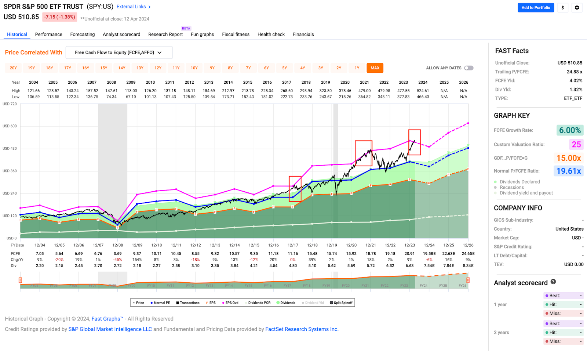The width and height of the screenshot is (587, 351).
Task: Toggle the Split Spinoff legend entry
Action: 341,303
